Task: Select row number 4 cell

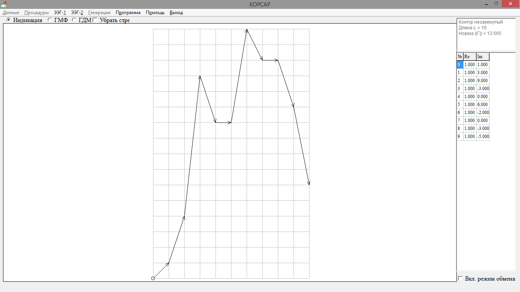Action: (x=460, y=97)
